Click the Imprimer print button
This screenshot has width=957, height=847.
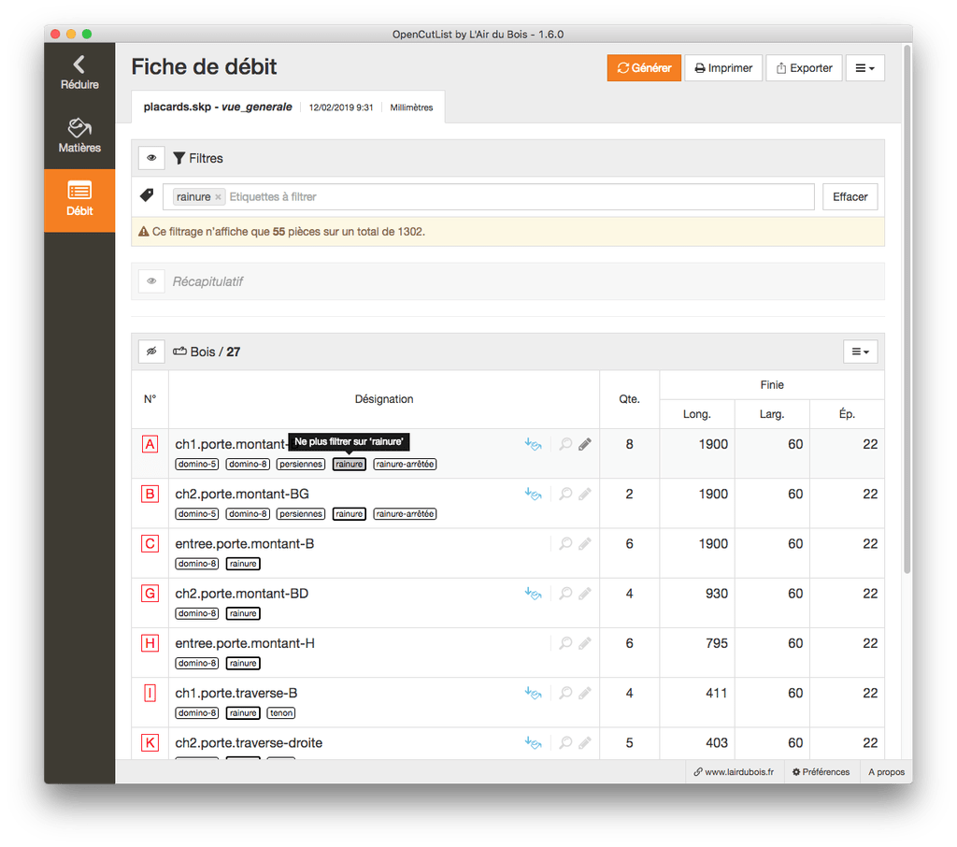(723, 68)
